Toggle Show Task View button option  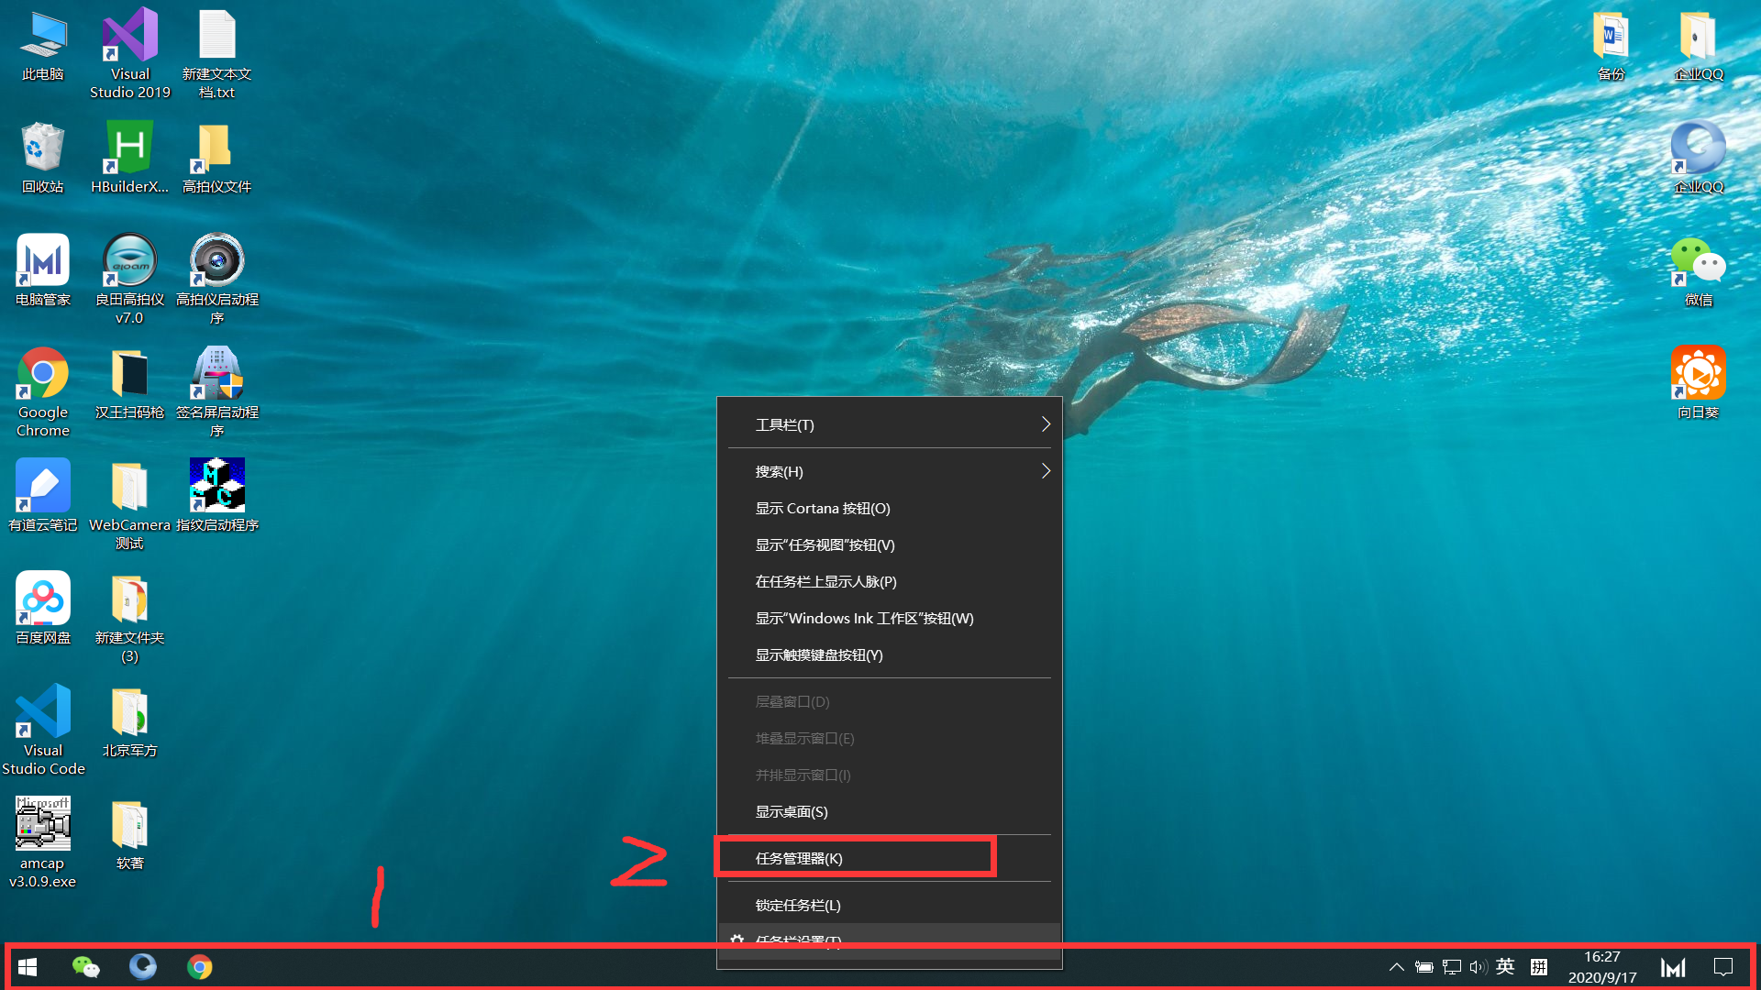825,545
